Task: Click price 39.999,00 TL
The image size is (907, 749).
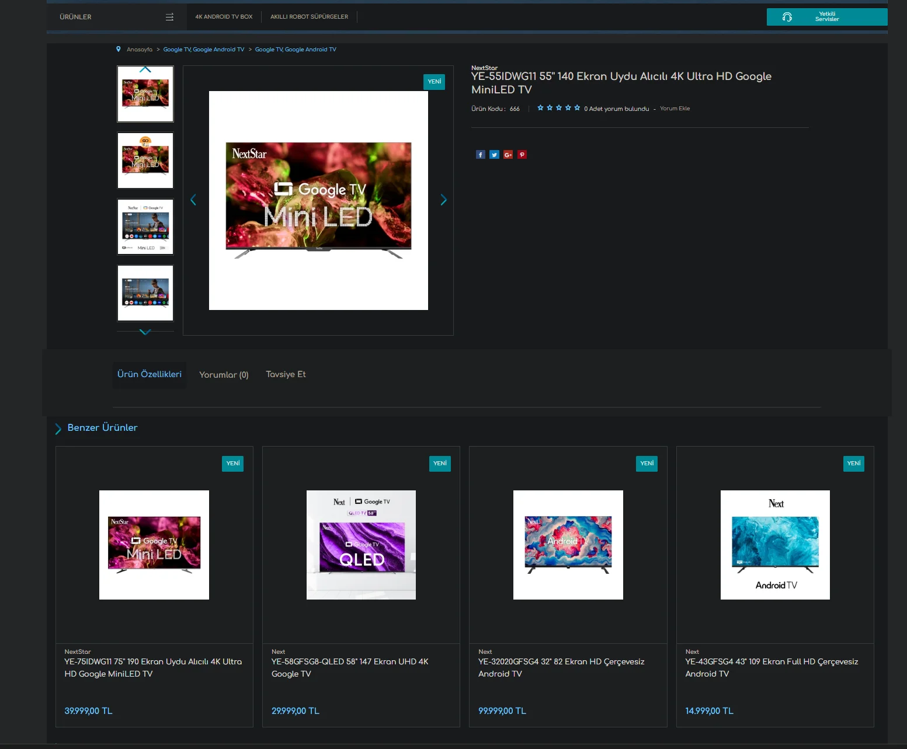Action: (x=88, y=711)
